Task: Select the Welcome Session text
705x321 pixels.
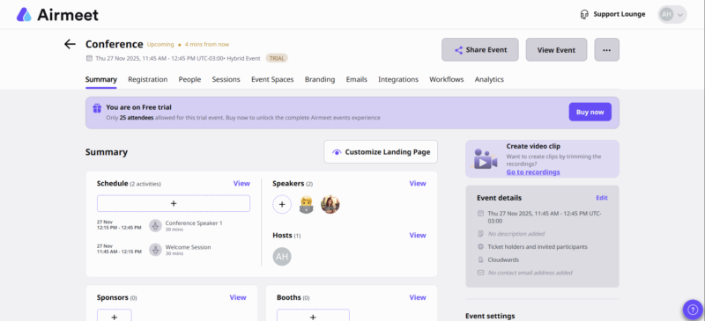Action: tap(188, 247)
